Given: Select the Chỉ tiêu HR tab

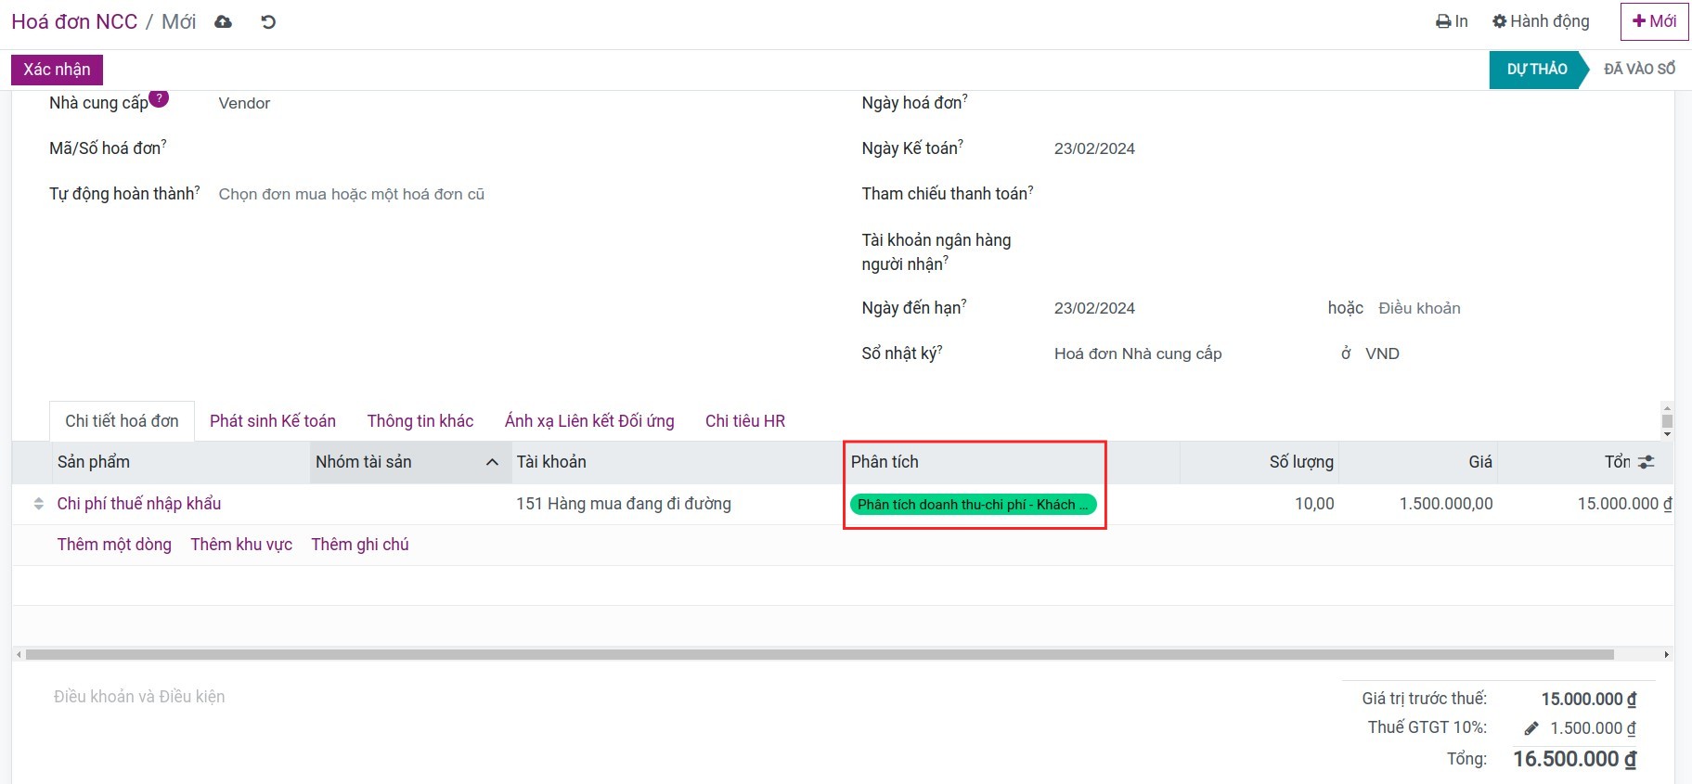Looking at the screenshot, I should click(744, 421).
